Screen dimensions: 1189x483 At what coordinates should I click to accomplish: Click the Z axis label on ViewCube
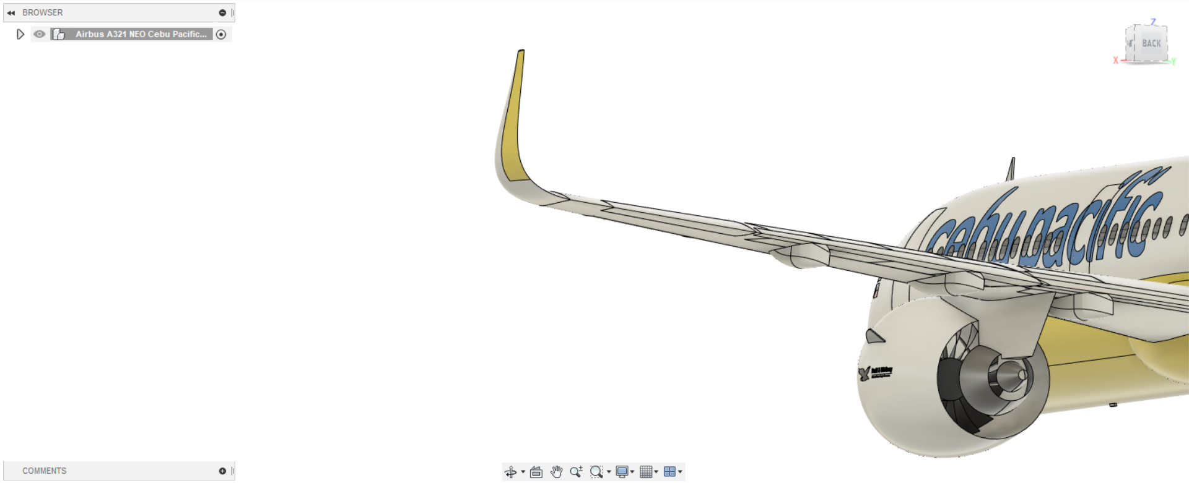[1153, 22]
